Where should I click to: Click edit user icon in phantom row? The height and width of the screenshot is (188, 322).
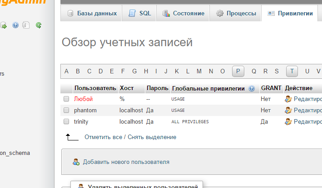[288, 111]
